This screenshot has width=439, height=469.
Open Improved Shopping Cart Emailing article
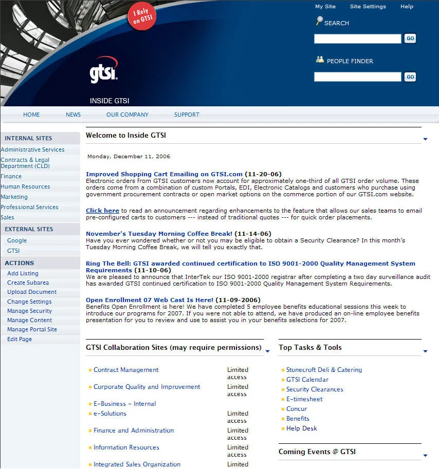[x=164, y=174]
